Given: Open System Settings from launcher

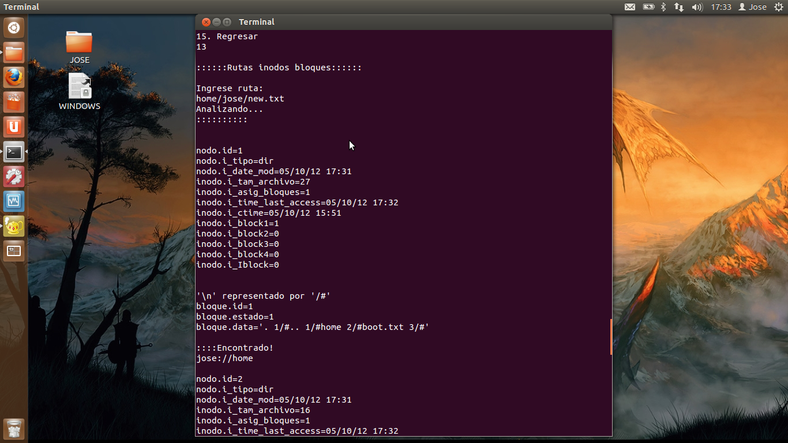Looking at the screenshot, I should tap(14, 177).
